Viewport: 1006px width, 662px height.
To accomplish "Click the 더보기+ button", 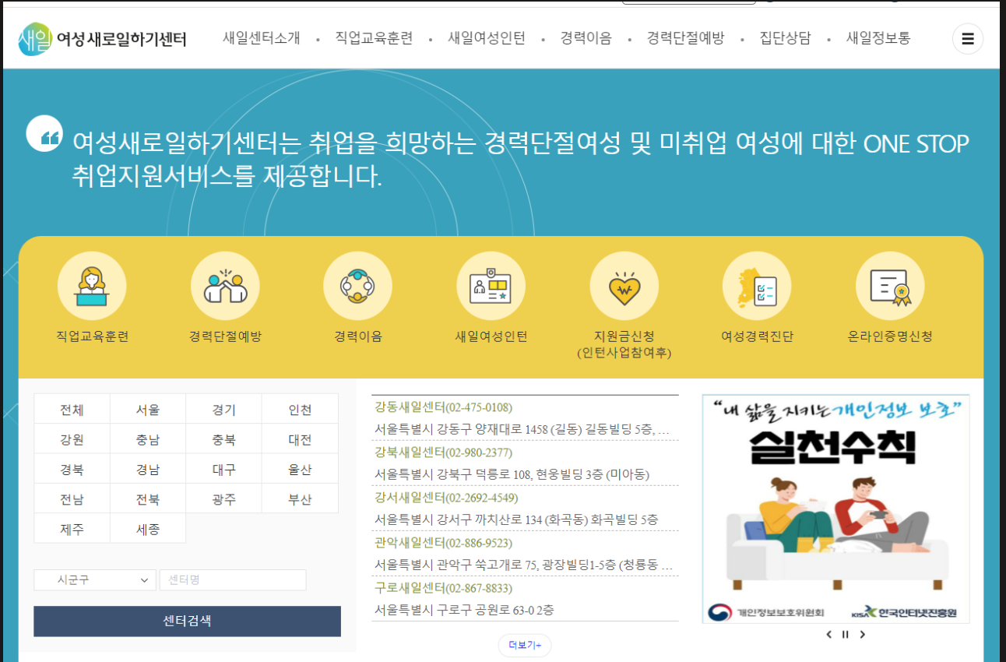I will click(x=525, y=646).
